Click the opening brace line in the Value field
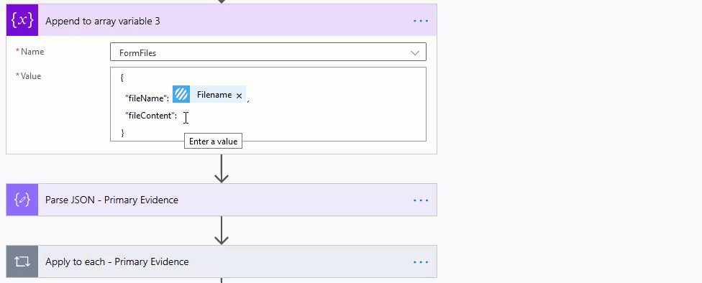The width and height of the screenshot is (702, 283). point(122,78)
